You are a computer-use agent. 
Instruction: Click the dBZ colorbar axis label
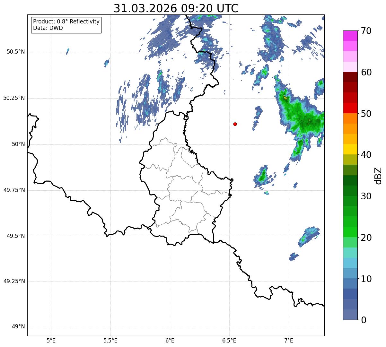coord(378,175)
